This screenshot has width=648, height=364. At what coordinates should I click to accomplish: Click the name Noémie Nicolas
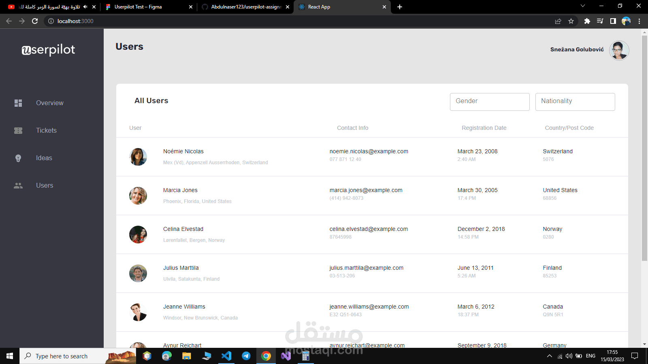[183, 151]
